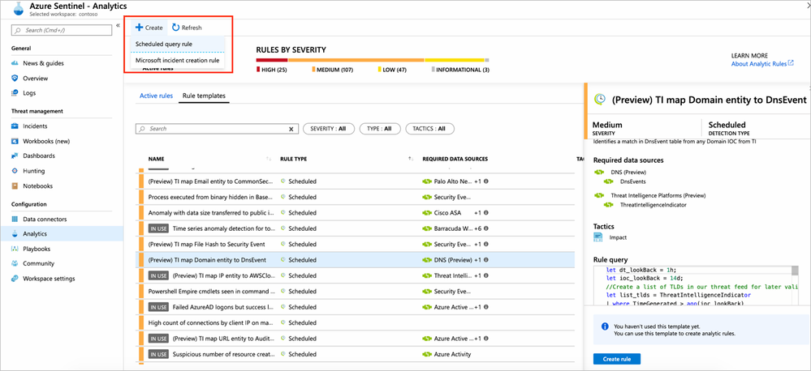This screenshot has width=811, height=371.
Task: Click the Create rule button
Action: coord(617,359)
